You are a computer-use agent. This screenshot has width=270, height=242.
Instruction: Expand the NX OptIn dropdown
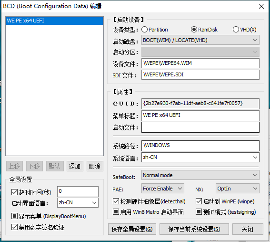tap(238, 189)
